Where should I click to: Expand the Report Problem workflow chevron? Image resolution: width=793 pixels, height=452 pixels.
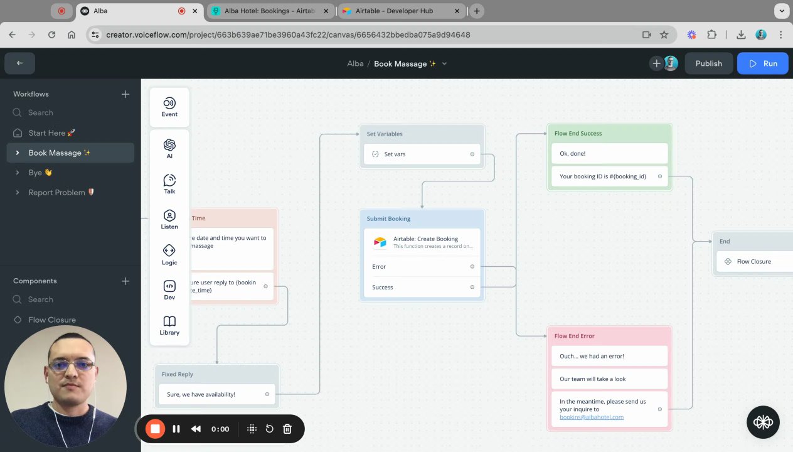click(18, 193)
